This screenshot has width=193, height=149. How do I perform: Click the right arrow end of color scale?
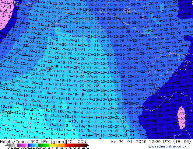tap(87, 145)
